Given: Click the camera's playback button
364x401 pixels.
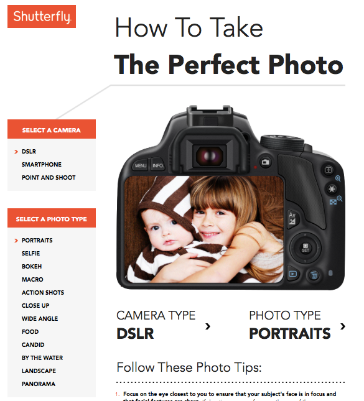Looking at the screenshot, I should (x=293, y=274).
